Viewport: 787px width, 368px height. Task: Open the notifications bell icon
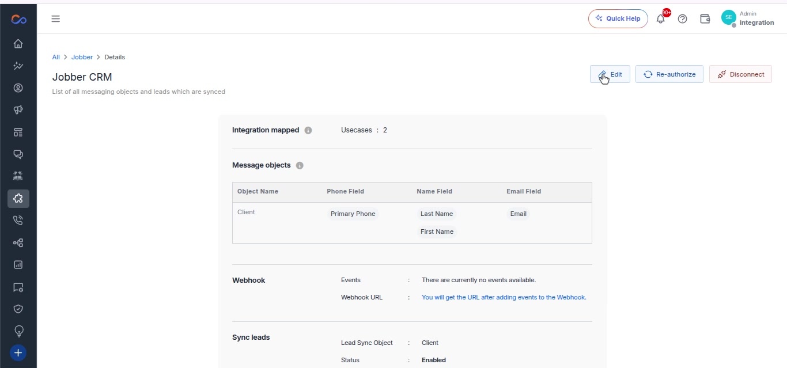tap(661, 18)
